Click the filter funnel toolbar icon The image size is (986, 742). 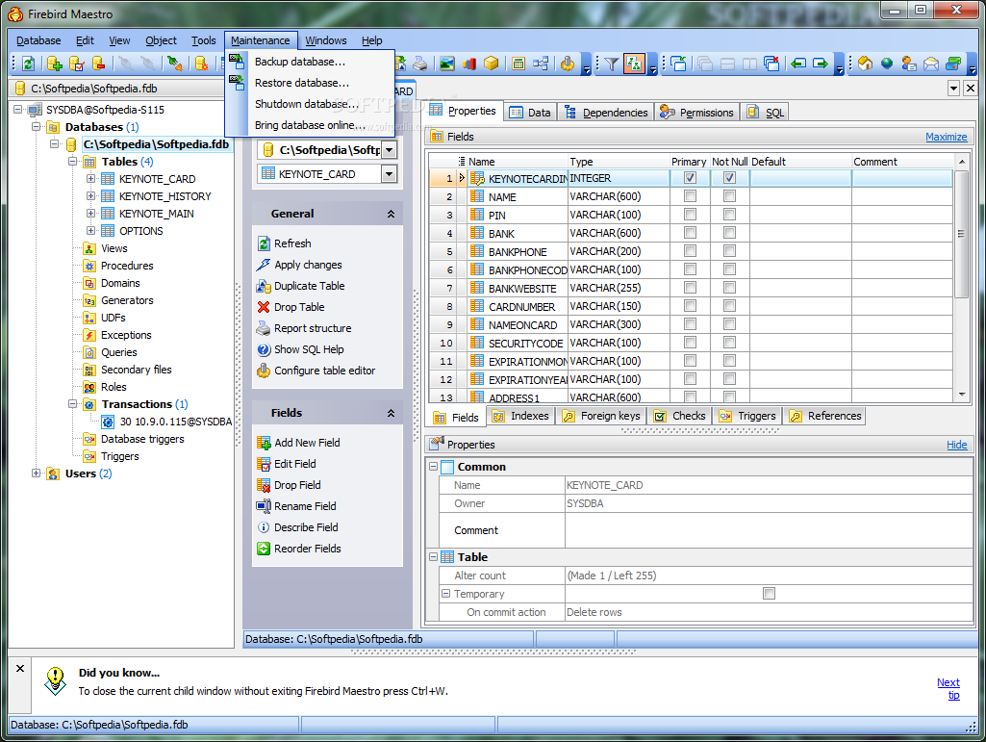tap(611, 64)
